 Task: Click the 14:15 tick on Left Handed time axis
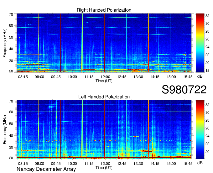click(x=155, y=164)
